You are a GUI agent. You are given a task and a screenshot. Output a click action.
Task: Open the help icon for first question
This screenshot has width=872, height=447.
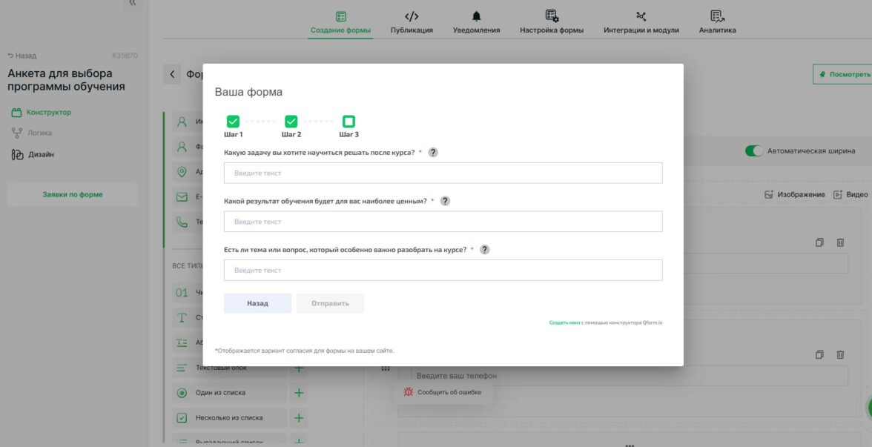click(x=433, y=153)
